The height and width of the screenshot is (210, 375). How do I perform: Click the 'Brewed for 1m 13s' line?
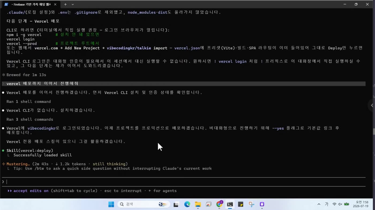[x=26, y=75]
